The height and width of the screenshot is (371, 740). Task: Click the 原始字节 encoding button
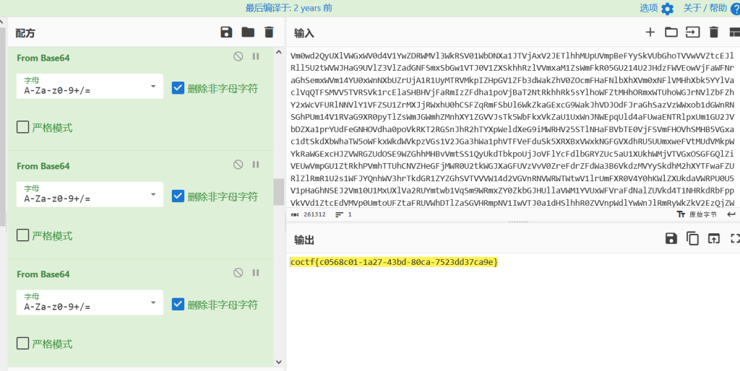[696, 214]
